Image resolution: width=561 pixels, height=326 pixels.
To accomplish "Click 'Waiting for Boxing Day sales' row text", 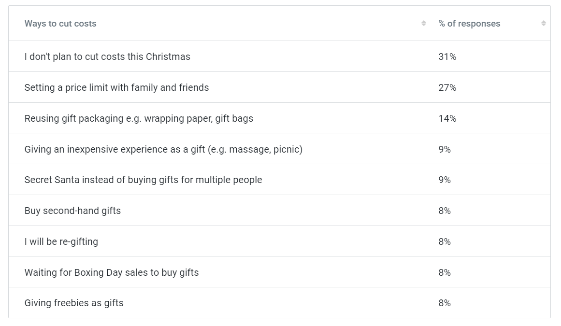I will coord(112,272).
